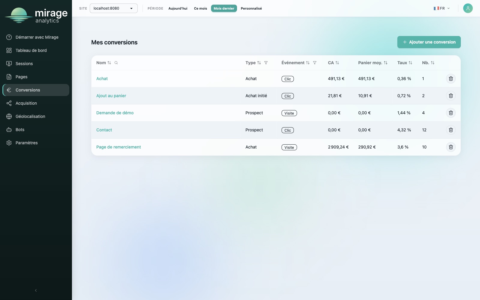This screenshot has height=300, width=480.
Task: Open the Achat conversion link
Action: pos(102,79)
